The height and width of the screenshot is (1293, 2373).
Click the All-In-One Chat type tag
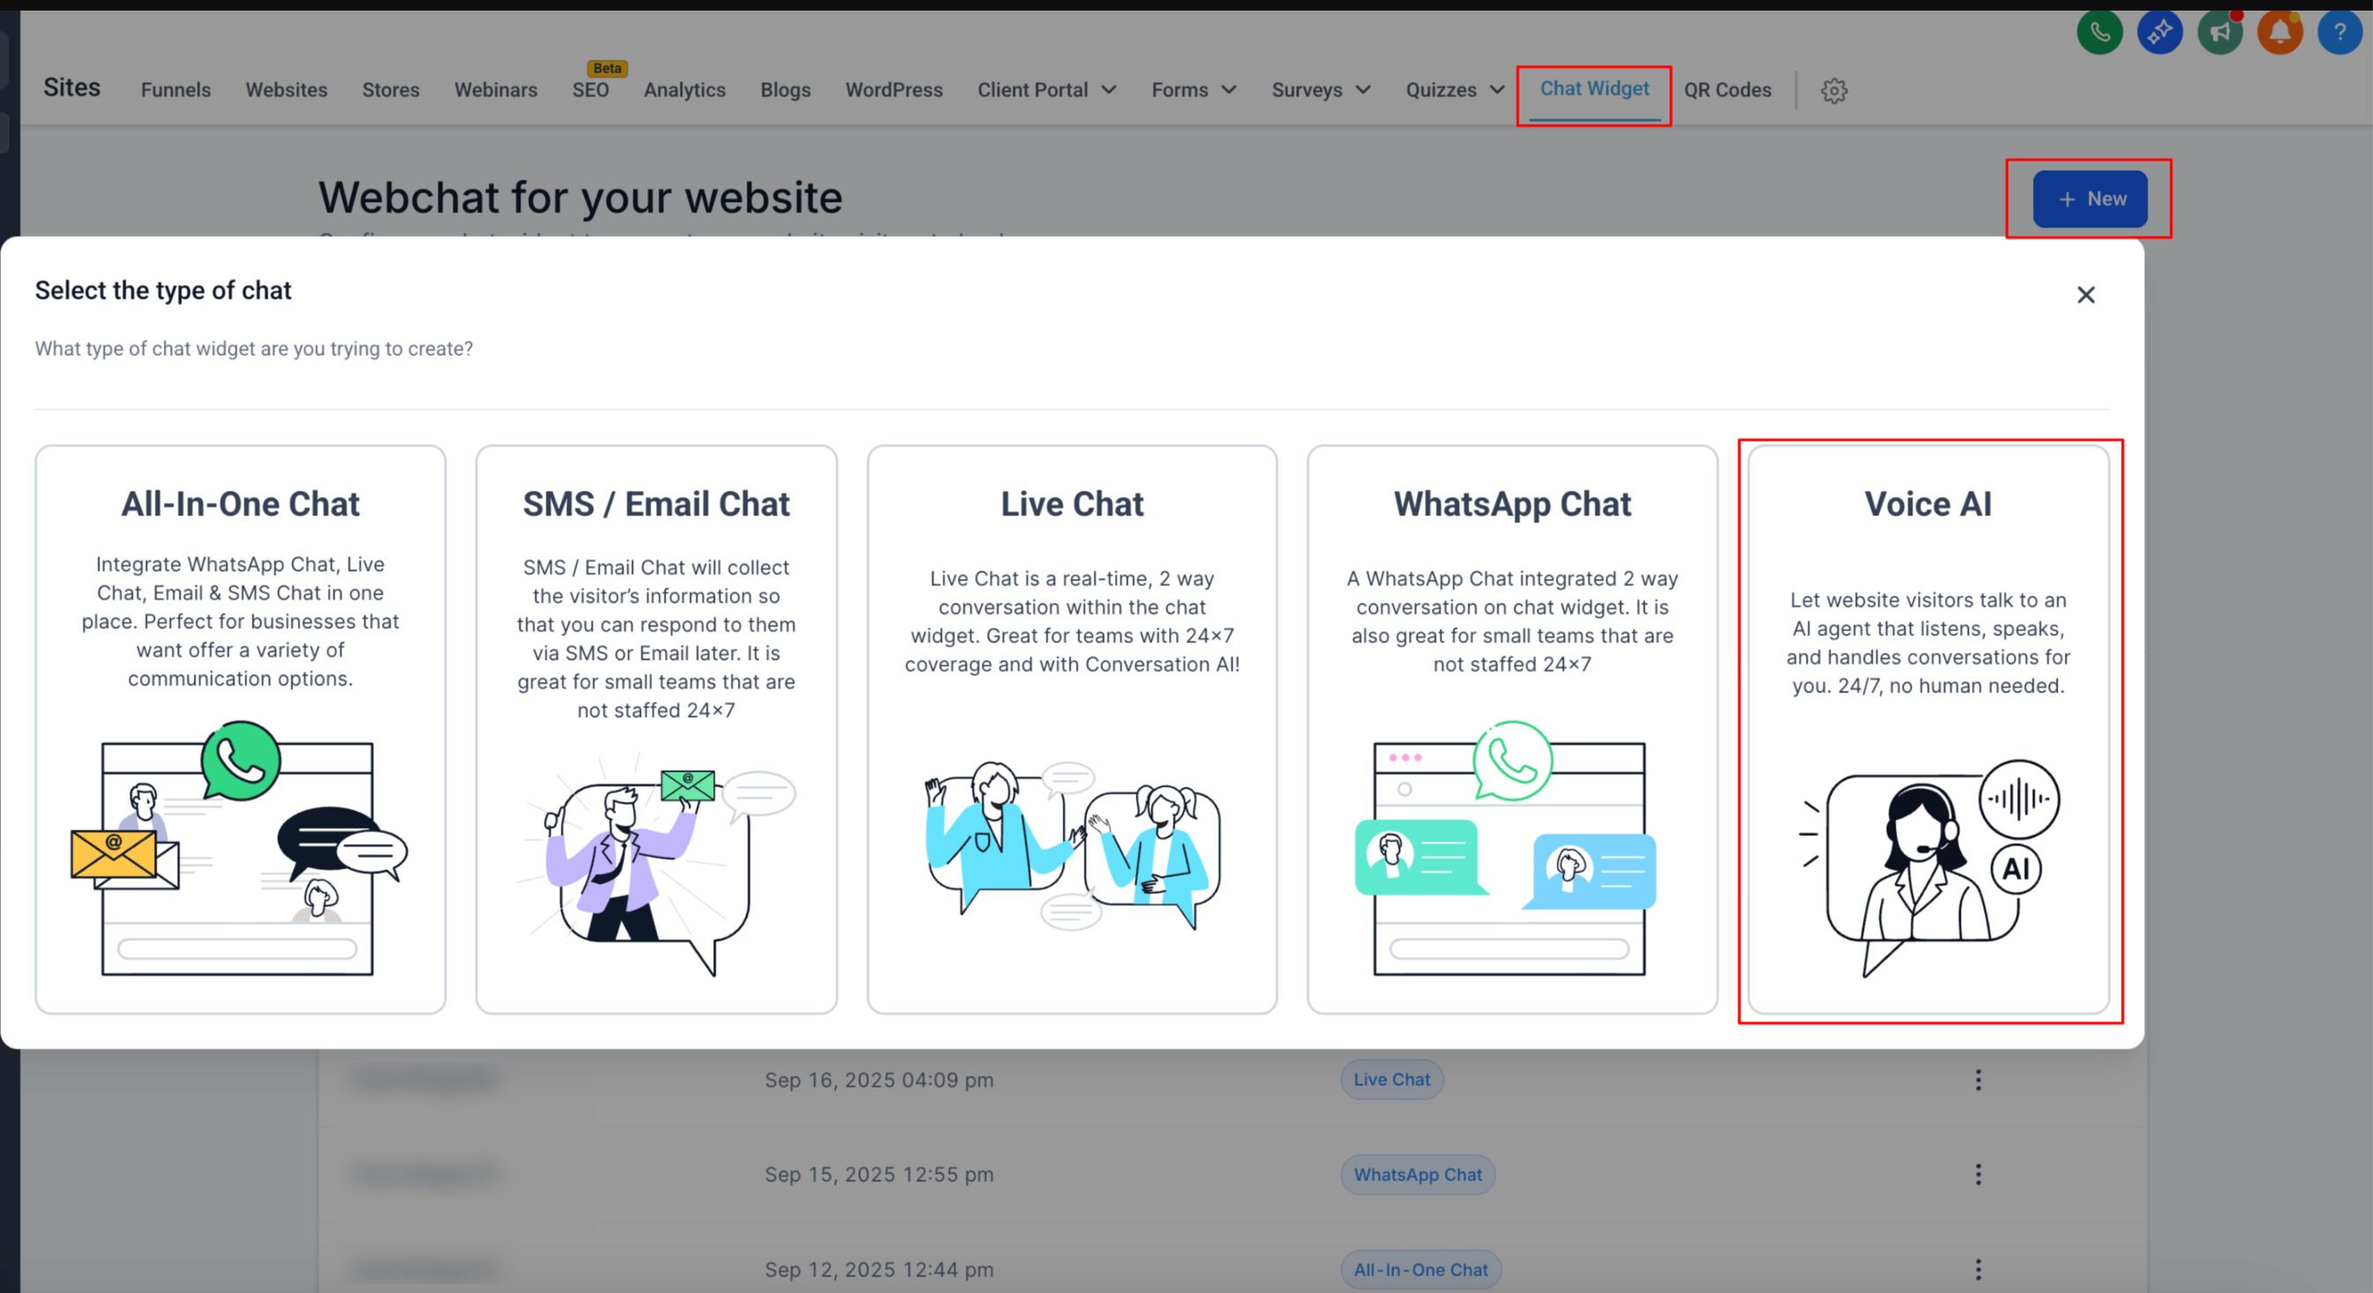(1420, 1269)
